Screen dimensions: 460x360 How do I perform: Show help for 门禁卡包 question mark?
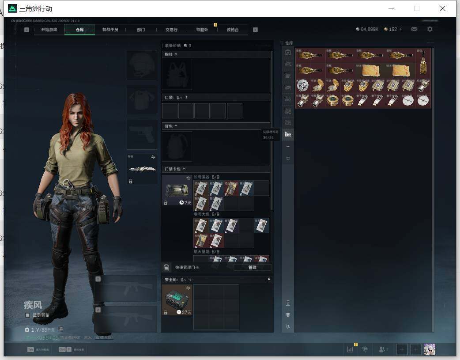(x=184, y=169)
